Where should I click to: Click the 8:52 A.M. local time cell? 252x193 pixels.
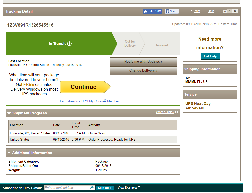(79, 133)
